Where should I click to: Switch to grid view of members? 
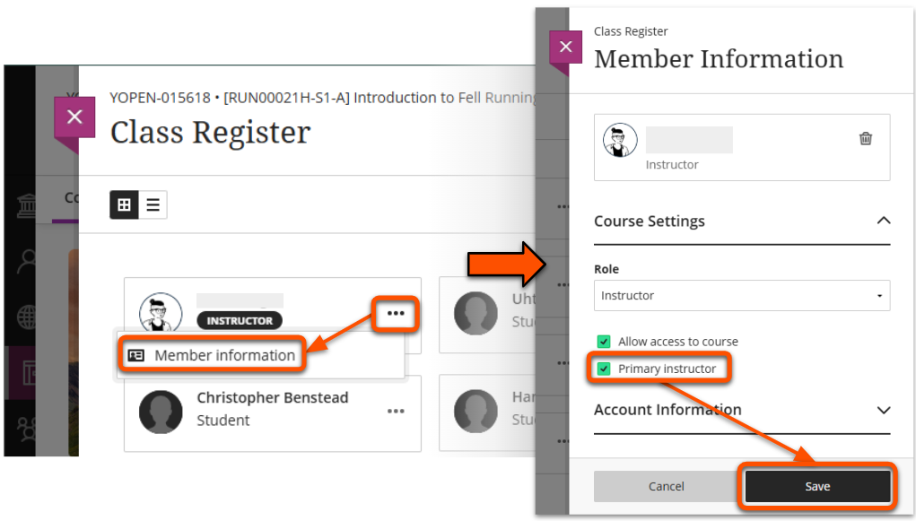(124, 204)
